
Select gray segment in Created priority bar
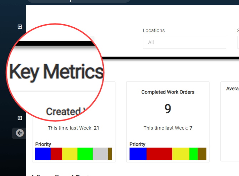[100, 154]
